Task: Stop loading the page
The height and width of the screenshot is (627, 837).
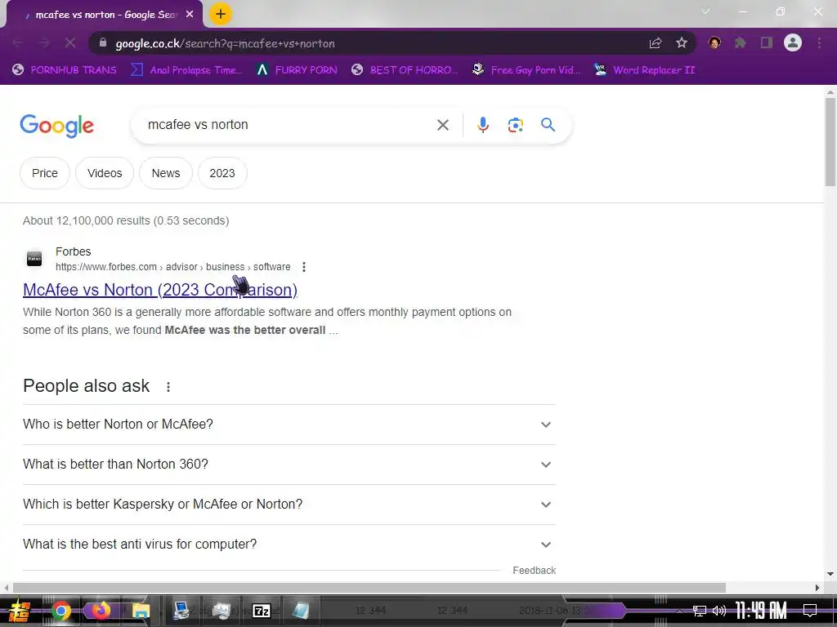Action: pyautogui.click(x=70, y=43)
